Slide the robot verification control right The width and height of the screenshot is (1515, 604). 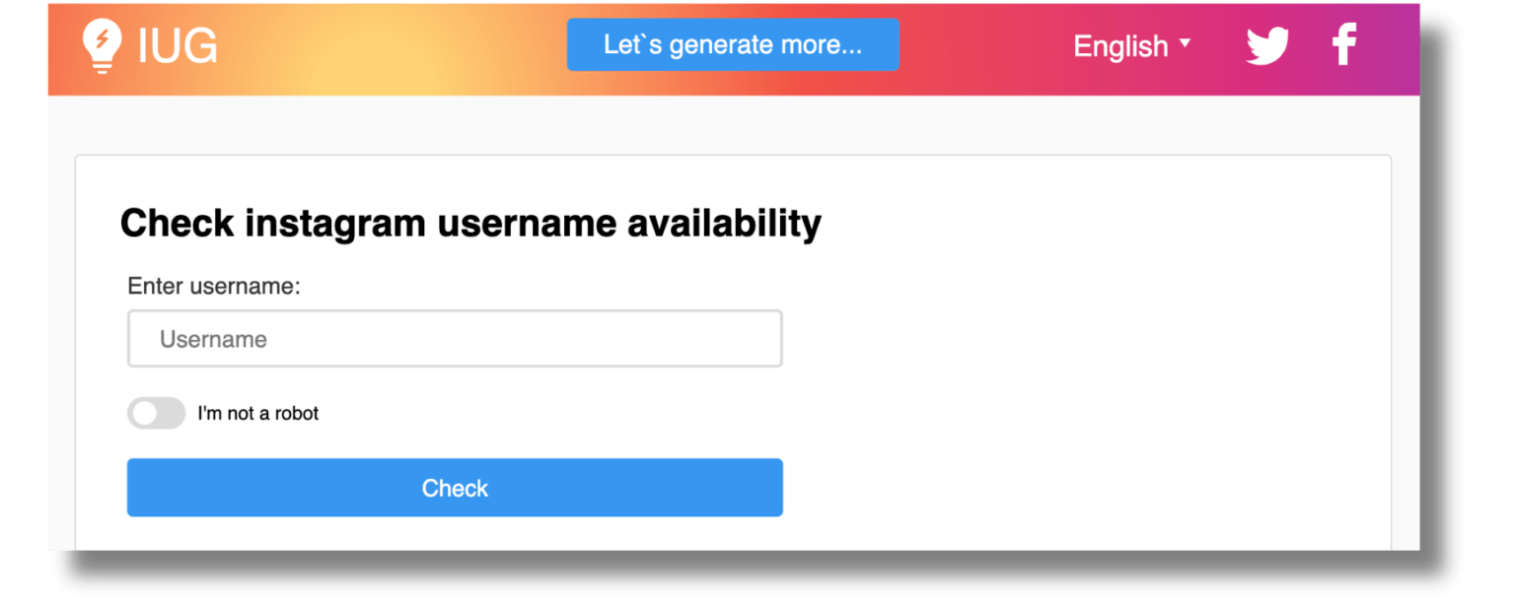tap(156, 413)
